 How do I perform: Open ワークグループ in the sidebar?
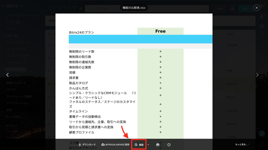coord(16,63)
